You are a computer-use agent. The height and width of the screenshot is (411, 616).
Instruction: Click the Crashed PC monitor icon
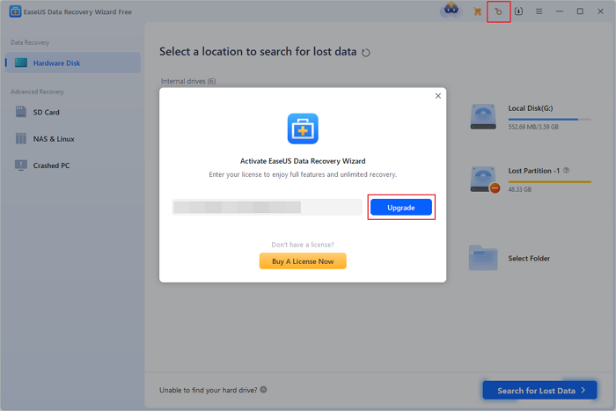pos(21,165)
